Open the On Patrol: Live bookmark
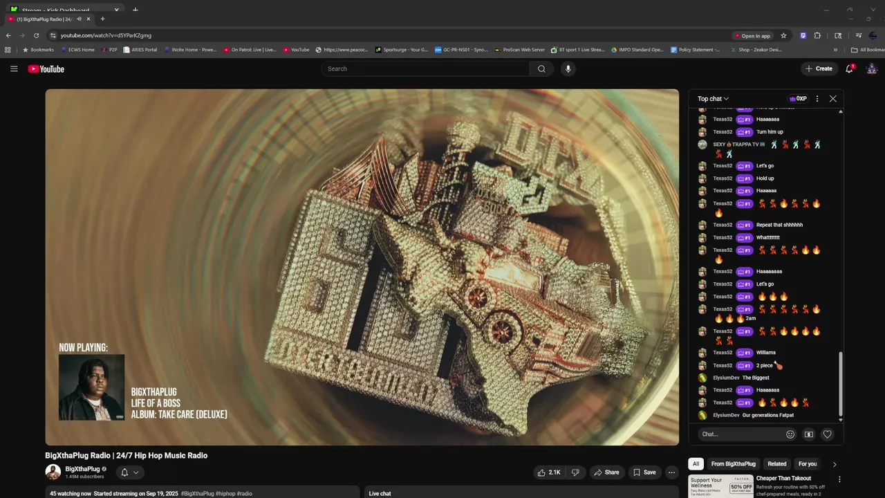 click(250, 50)
